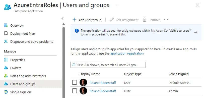
Task: Focus the users and groups search box
Action: pos(108,65)
